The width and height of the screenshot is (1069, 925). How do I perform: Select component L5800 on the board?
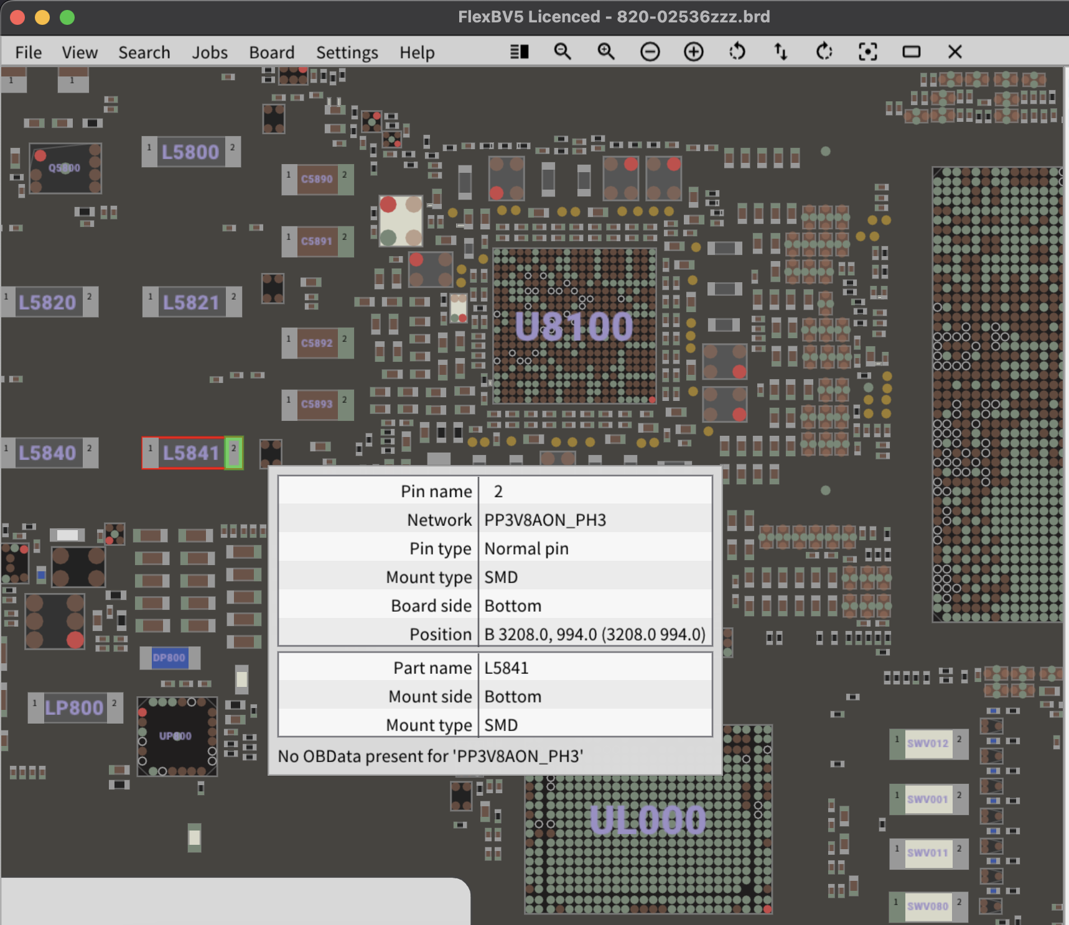(190, 152)
